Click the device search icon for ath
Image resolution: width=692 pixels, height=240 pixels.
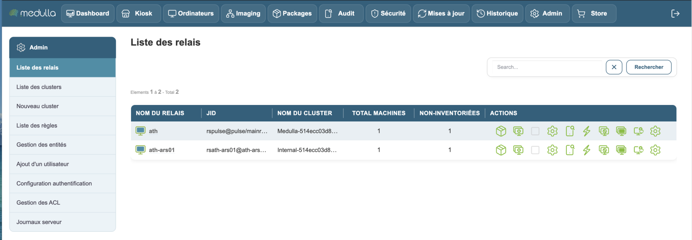[570, 131]
